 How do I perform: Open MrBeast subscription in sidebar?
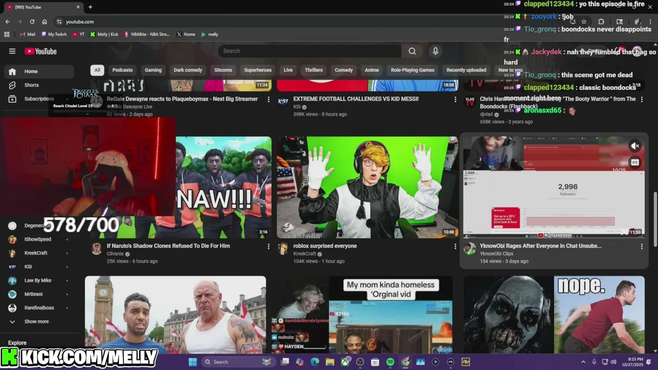pyautogui.click(x=39, y=294)
